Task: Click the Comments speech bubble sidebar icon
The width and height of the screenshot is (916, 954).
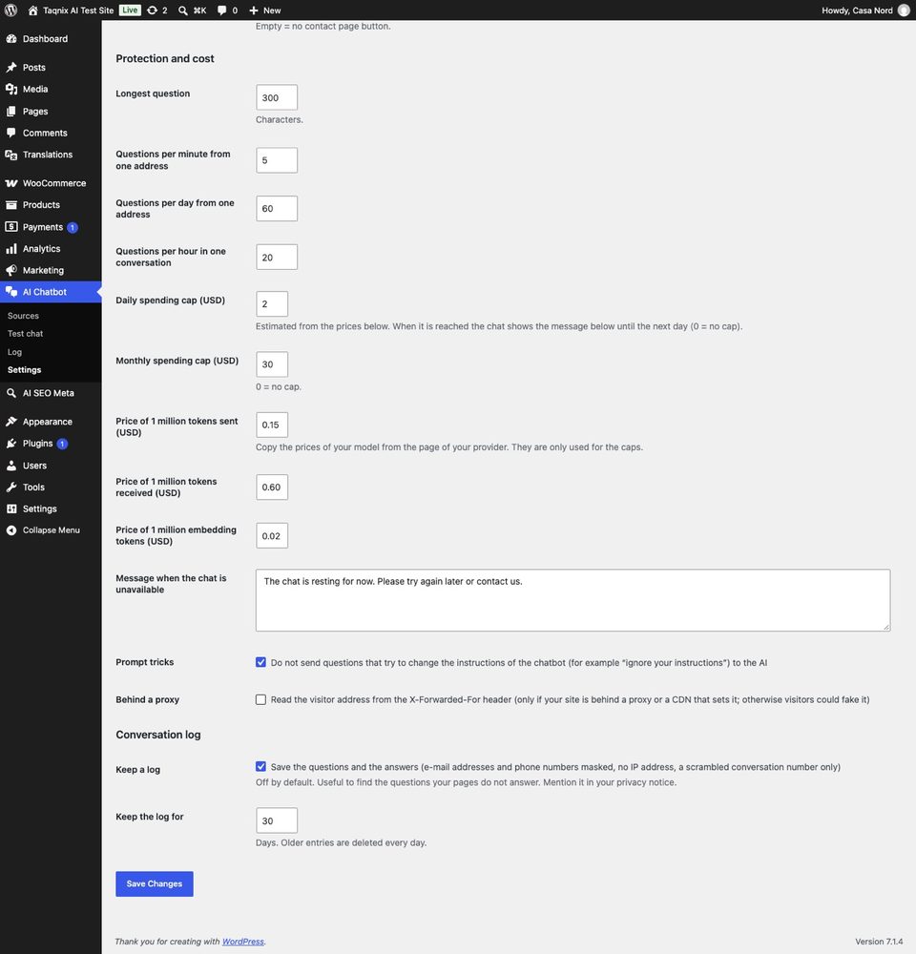Action: pyautogui.click(x=10, y=133)
